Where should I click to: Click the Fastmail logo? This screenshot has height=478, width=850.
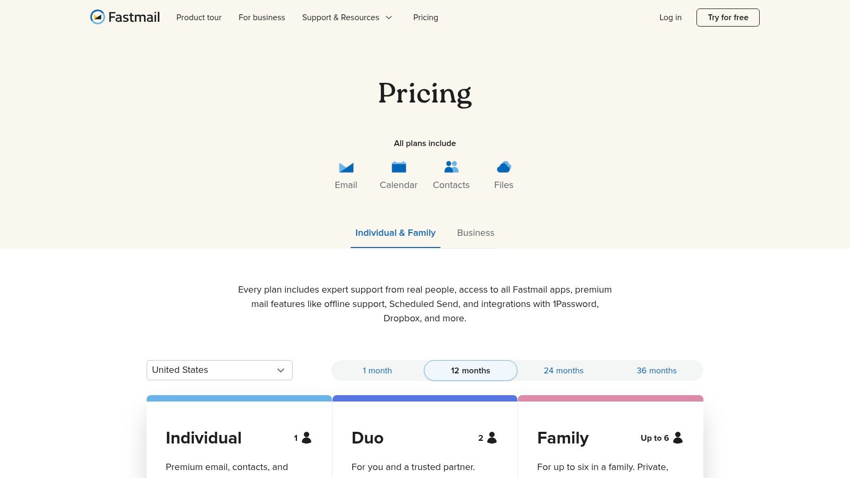click(x=124, y=17)
